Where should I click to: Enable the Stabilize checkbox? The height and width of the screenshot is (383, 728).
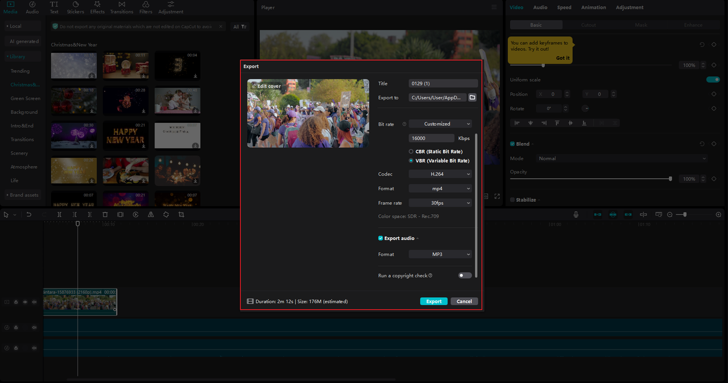pyautogui.click(x=512, y=200)
